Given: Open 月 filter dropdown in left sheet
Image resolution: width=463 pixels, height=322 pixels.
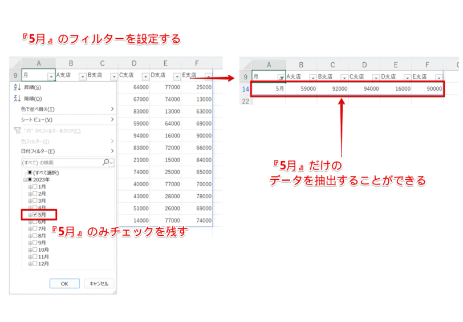Looking at the screenshot, I should [x=51, y=77].
